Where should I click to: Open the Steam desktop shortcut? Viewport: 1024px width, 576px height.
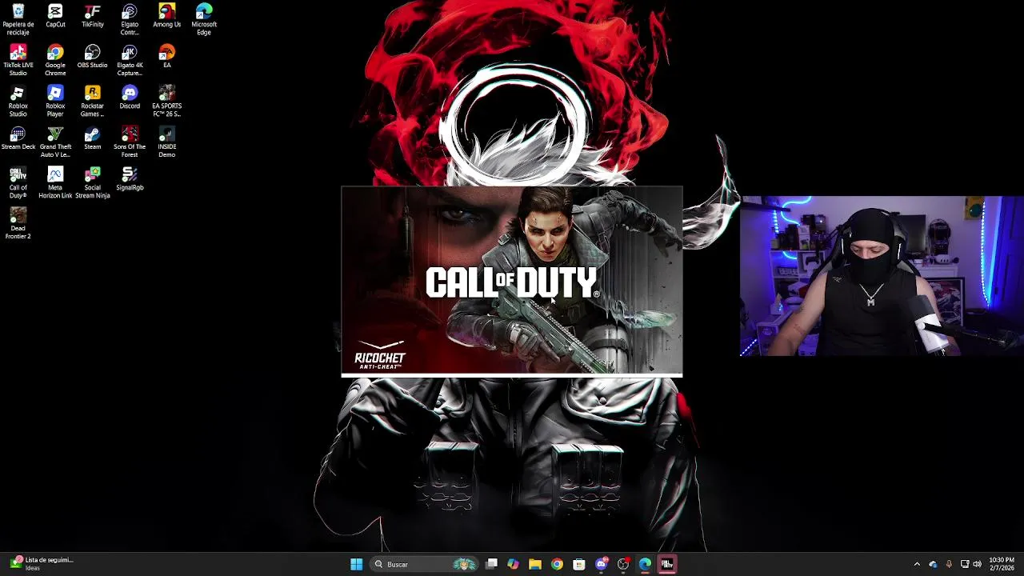[x=93, y=138]
